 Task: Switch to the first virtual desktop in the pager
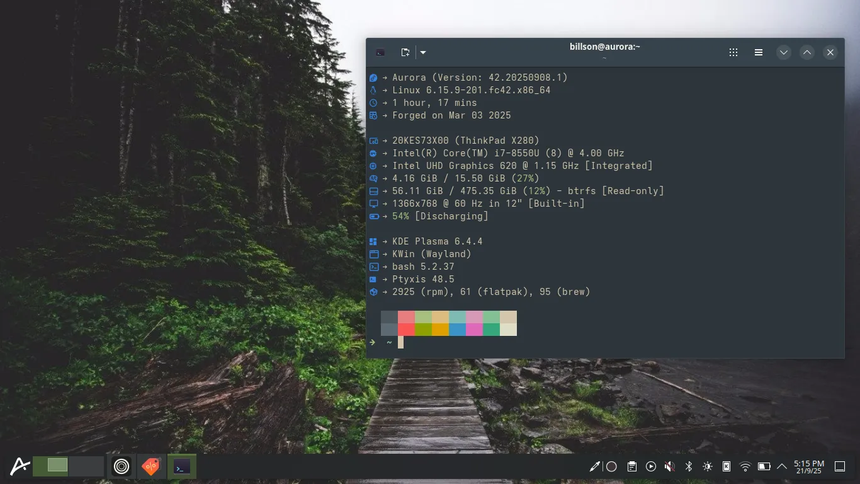(50, 466)
